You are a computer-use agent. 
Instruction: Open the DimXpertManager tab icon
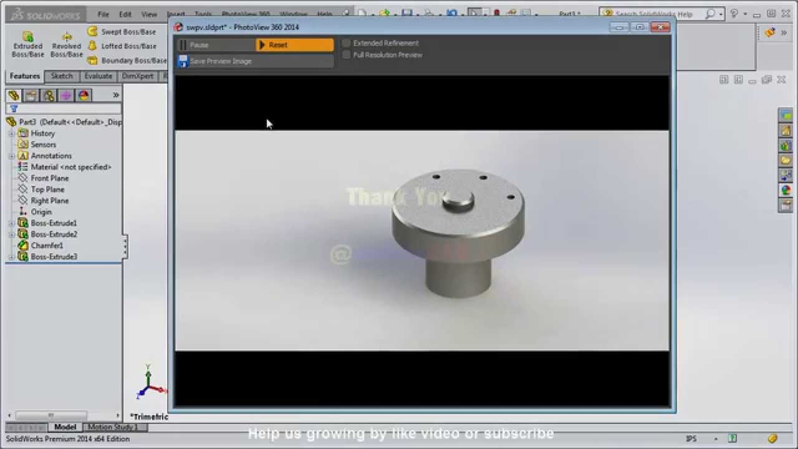(x=66, y=95)
